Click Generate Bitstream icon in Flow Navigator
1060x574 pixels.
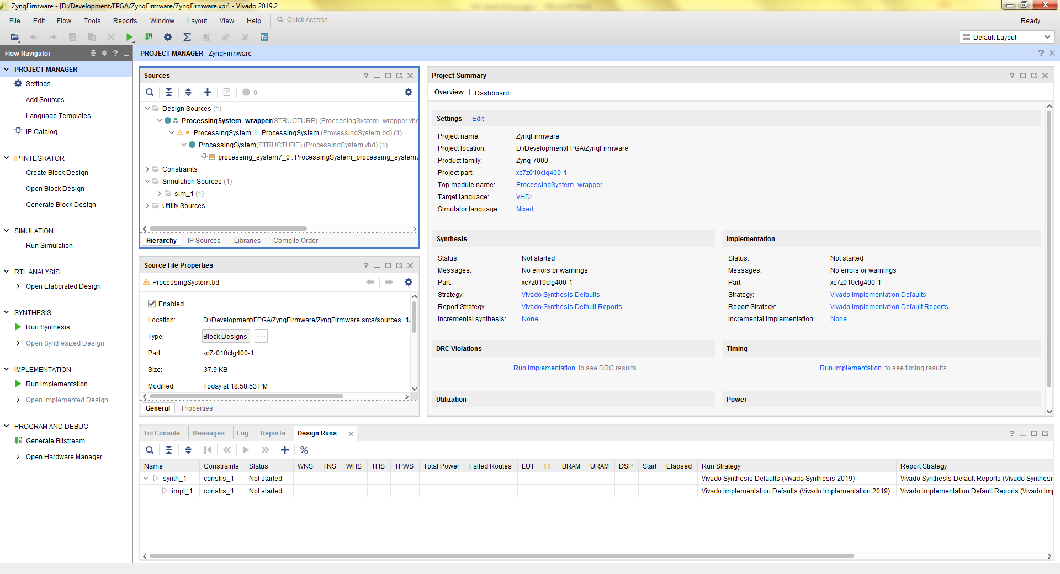(18, 440)
